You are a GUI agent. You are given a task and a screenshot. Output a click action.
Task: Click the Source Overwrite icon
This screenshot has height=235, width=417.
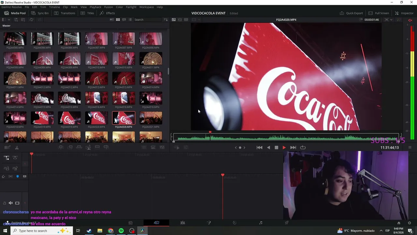coord(106,148)
